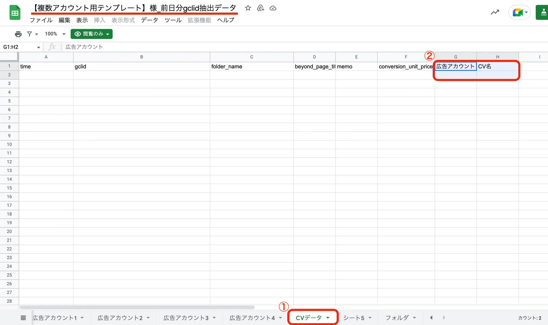Viewport: 548px width, 325px height.
Task: Expand the 100% zoom dropdown
Action: (x=64, y=34)
